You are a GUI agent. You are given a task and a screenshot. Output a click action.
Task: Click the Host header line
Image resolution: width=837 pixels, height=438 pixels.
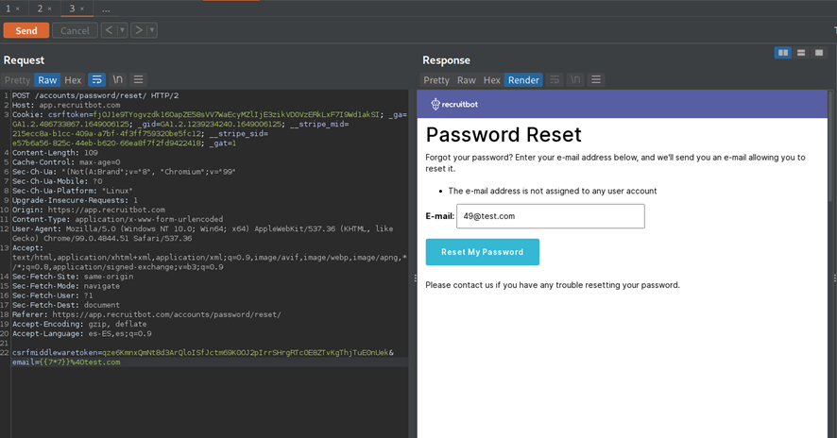(66, 105)
